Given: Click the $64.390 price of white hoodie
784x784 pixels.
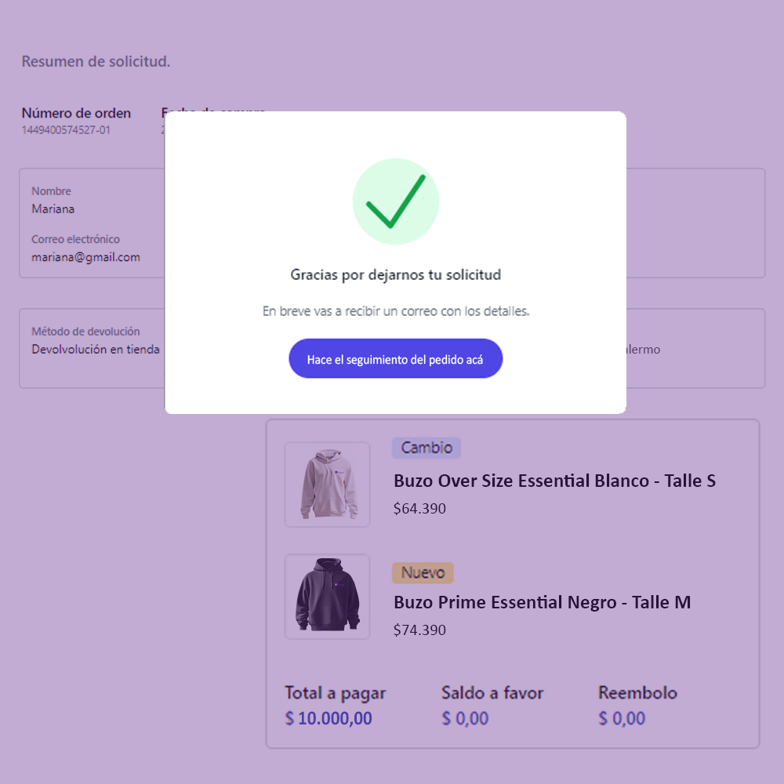Looking at the screenshot, I should click(x=419, y=509).
